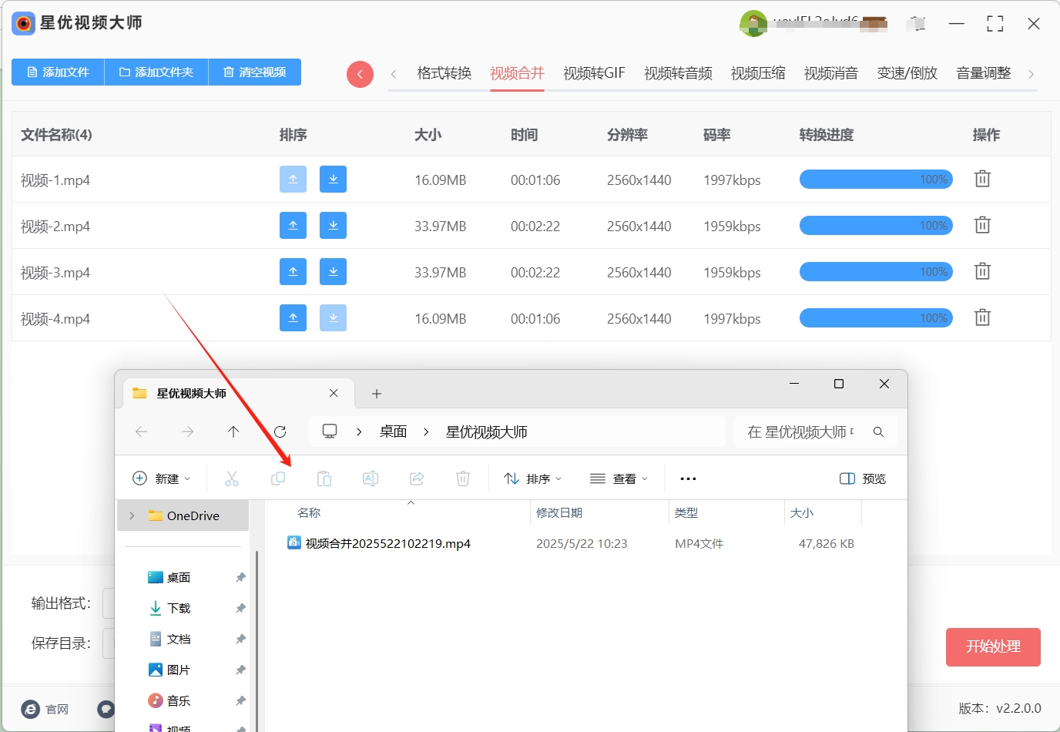Switch to 音量调整 tab
Viewport: 1060px width, 732px height.
tap(984, 73)
